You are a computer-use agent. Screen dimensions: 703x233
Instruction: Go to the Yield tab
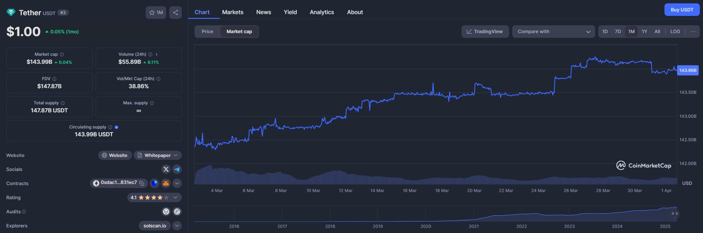tap(290, 12)
